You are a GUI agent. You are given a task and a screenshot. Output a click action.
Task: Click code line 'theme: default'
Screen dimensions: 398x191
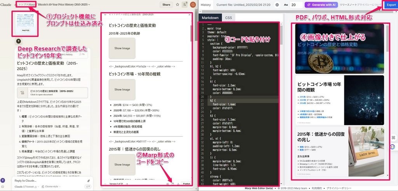[x=217, y=32]
